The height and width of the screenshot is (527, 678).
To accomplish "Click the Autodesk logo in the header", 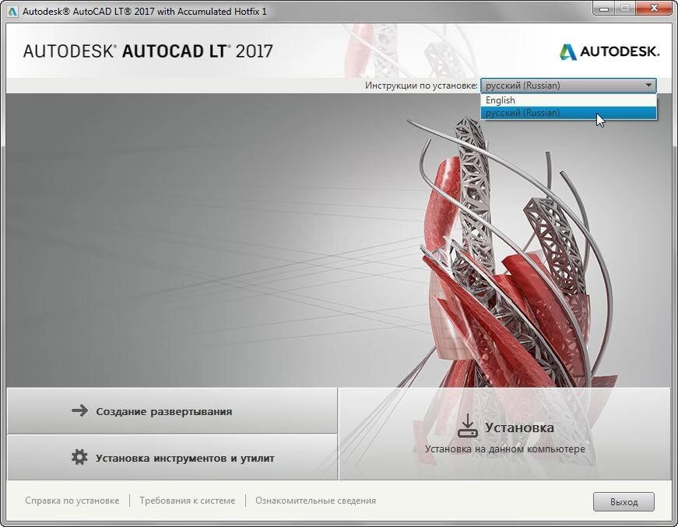I will [609, 52].
